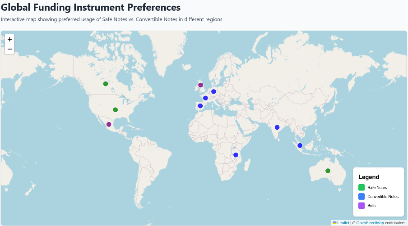Viewport: 408px width, 226px height.
Task: Click the zoom out minus button
Action: 9,49
